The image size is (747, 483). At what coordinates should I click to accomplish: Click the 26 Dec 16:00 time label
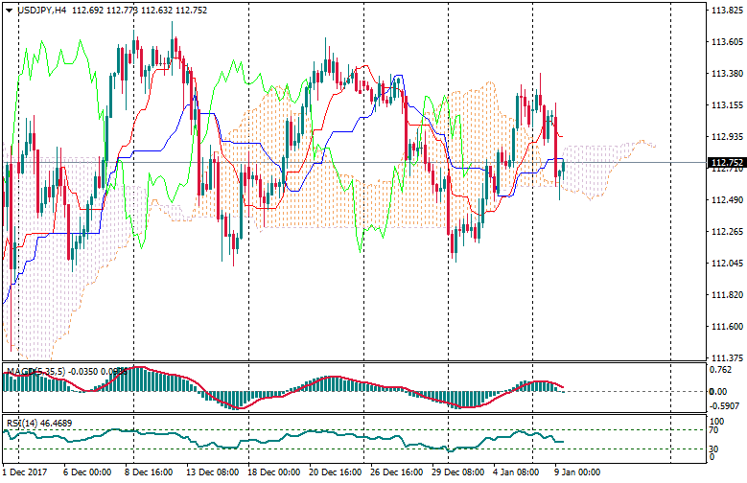pos(394,472)
